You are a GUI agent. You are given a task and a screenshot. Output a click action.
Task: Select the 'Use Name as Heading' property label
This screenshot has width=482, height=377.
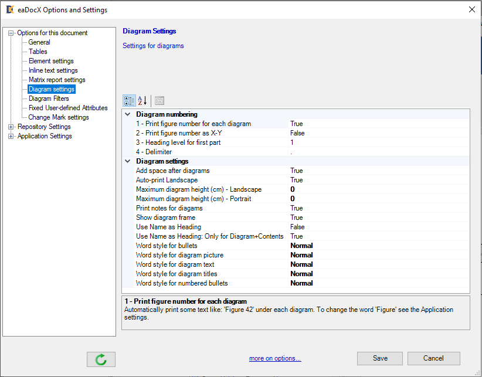(168, 227)
